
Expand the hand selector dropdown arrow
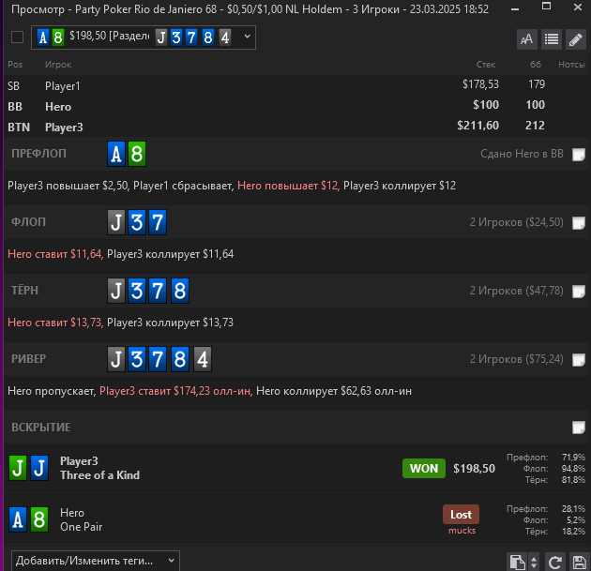[248, 37]
